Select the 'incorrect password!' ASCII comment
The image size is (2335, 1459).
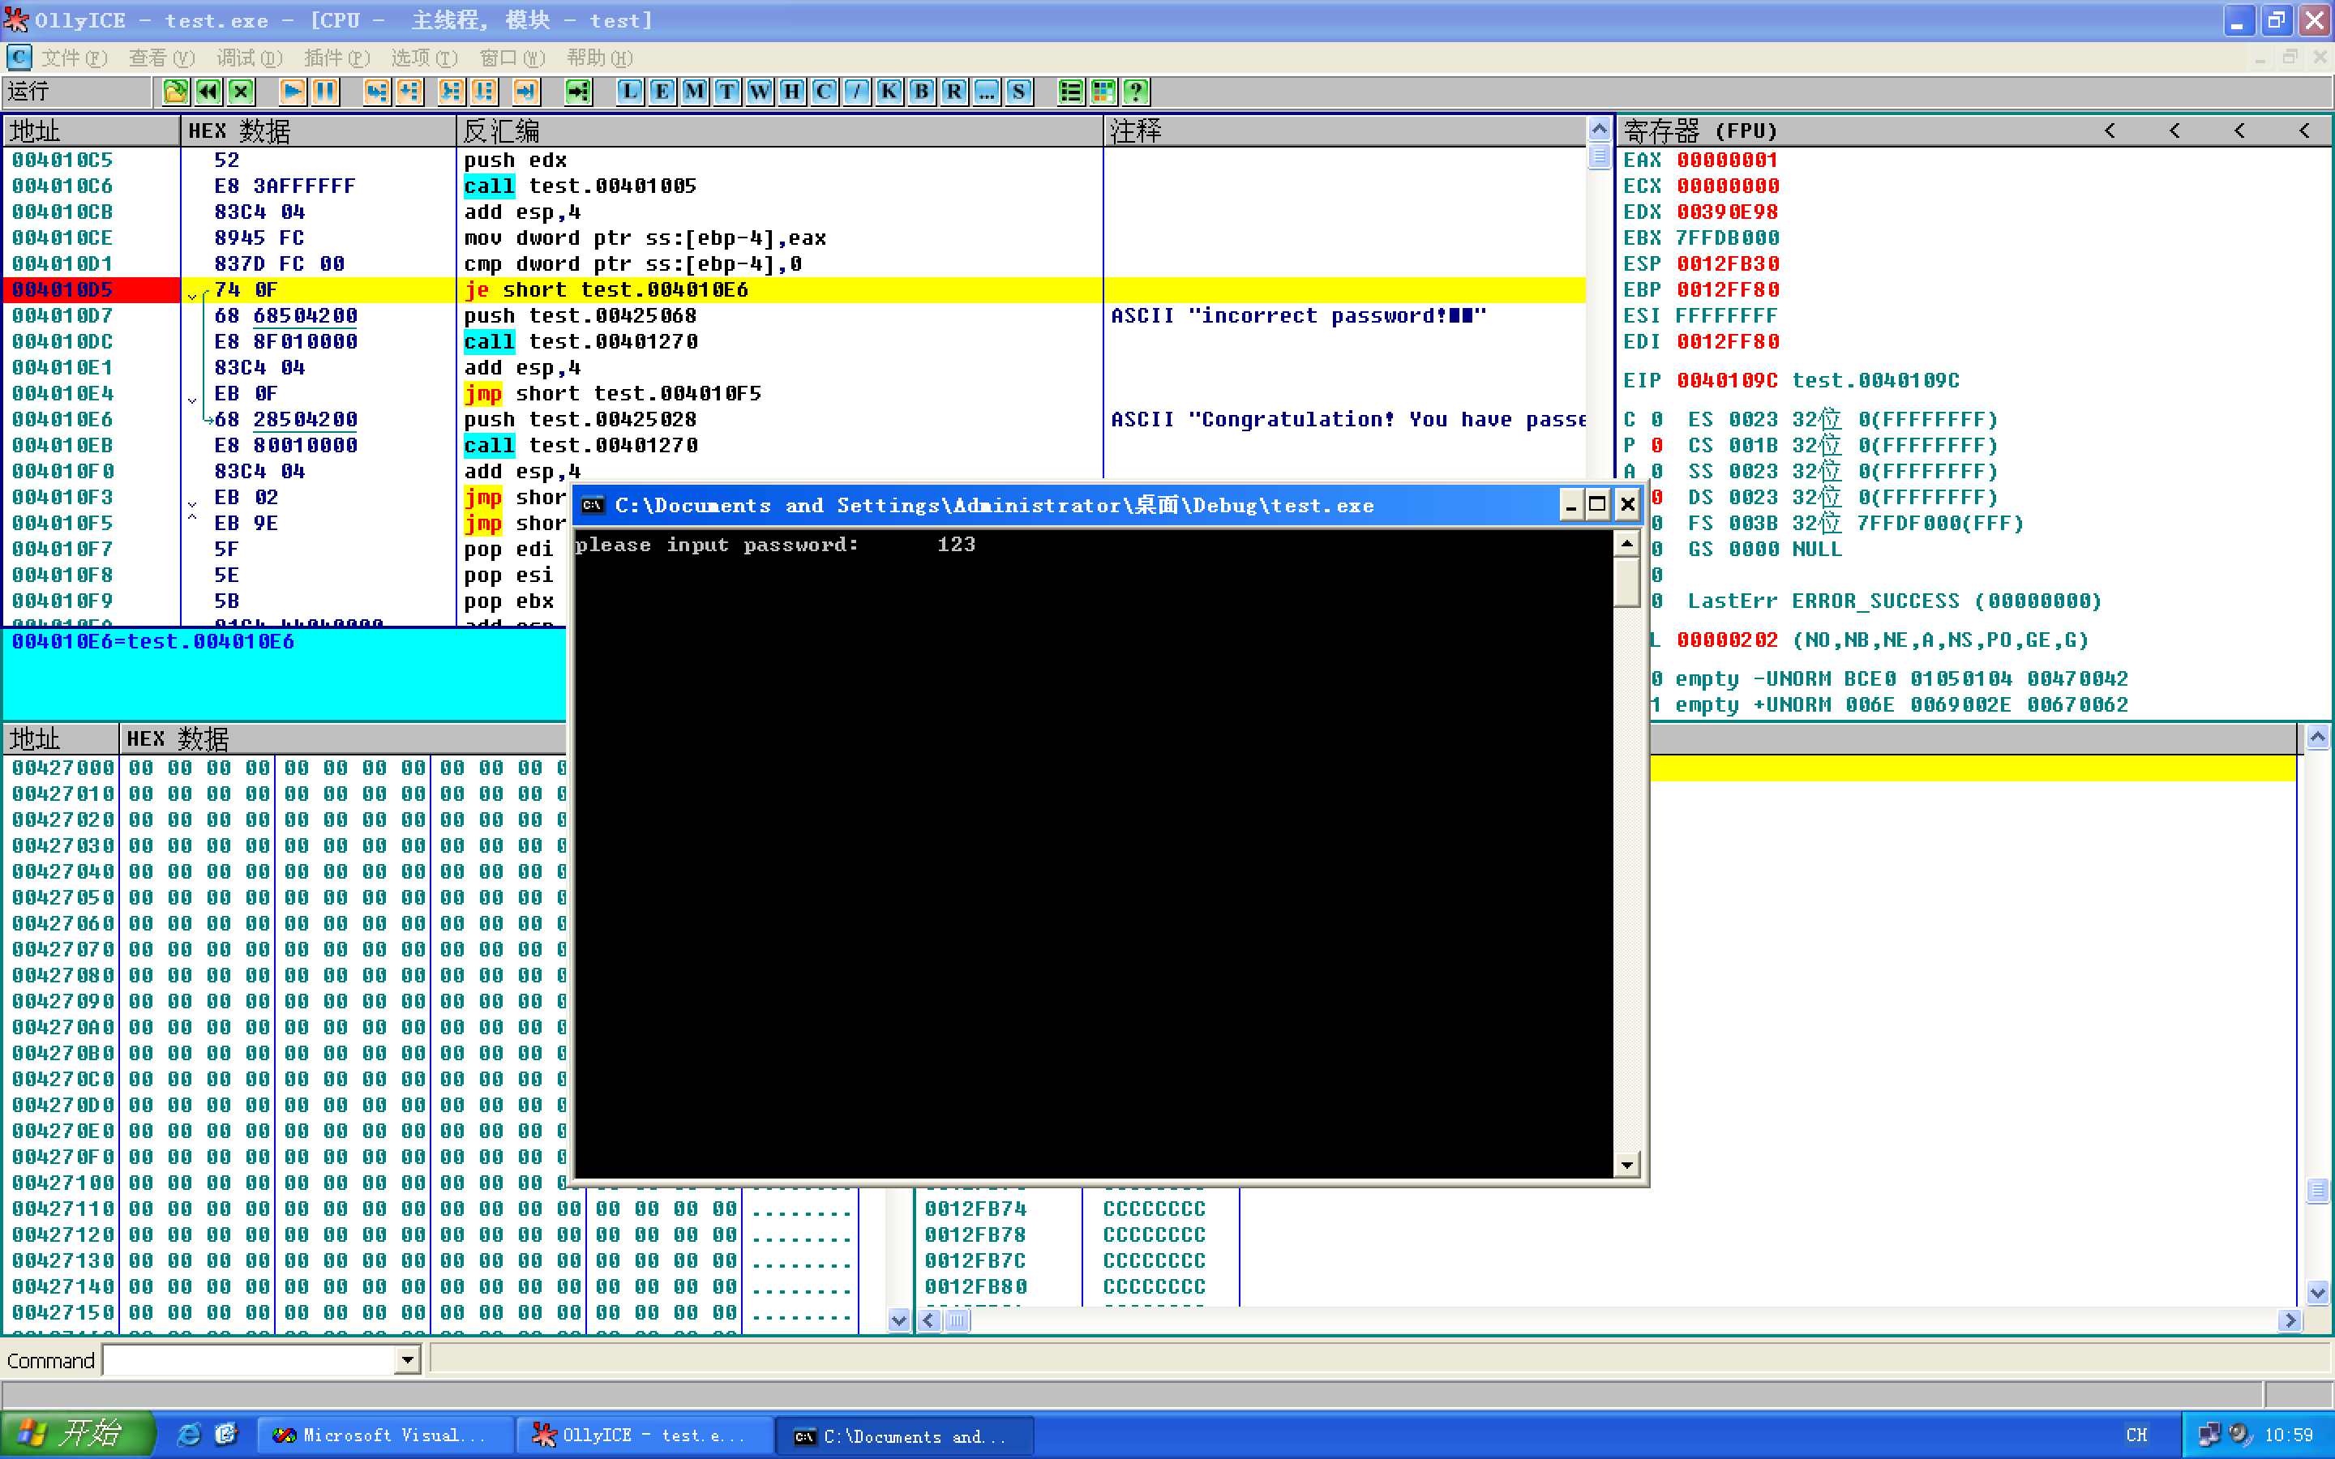[x=1299, y=315]
